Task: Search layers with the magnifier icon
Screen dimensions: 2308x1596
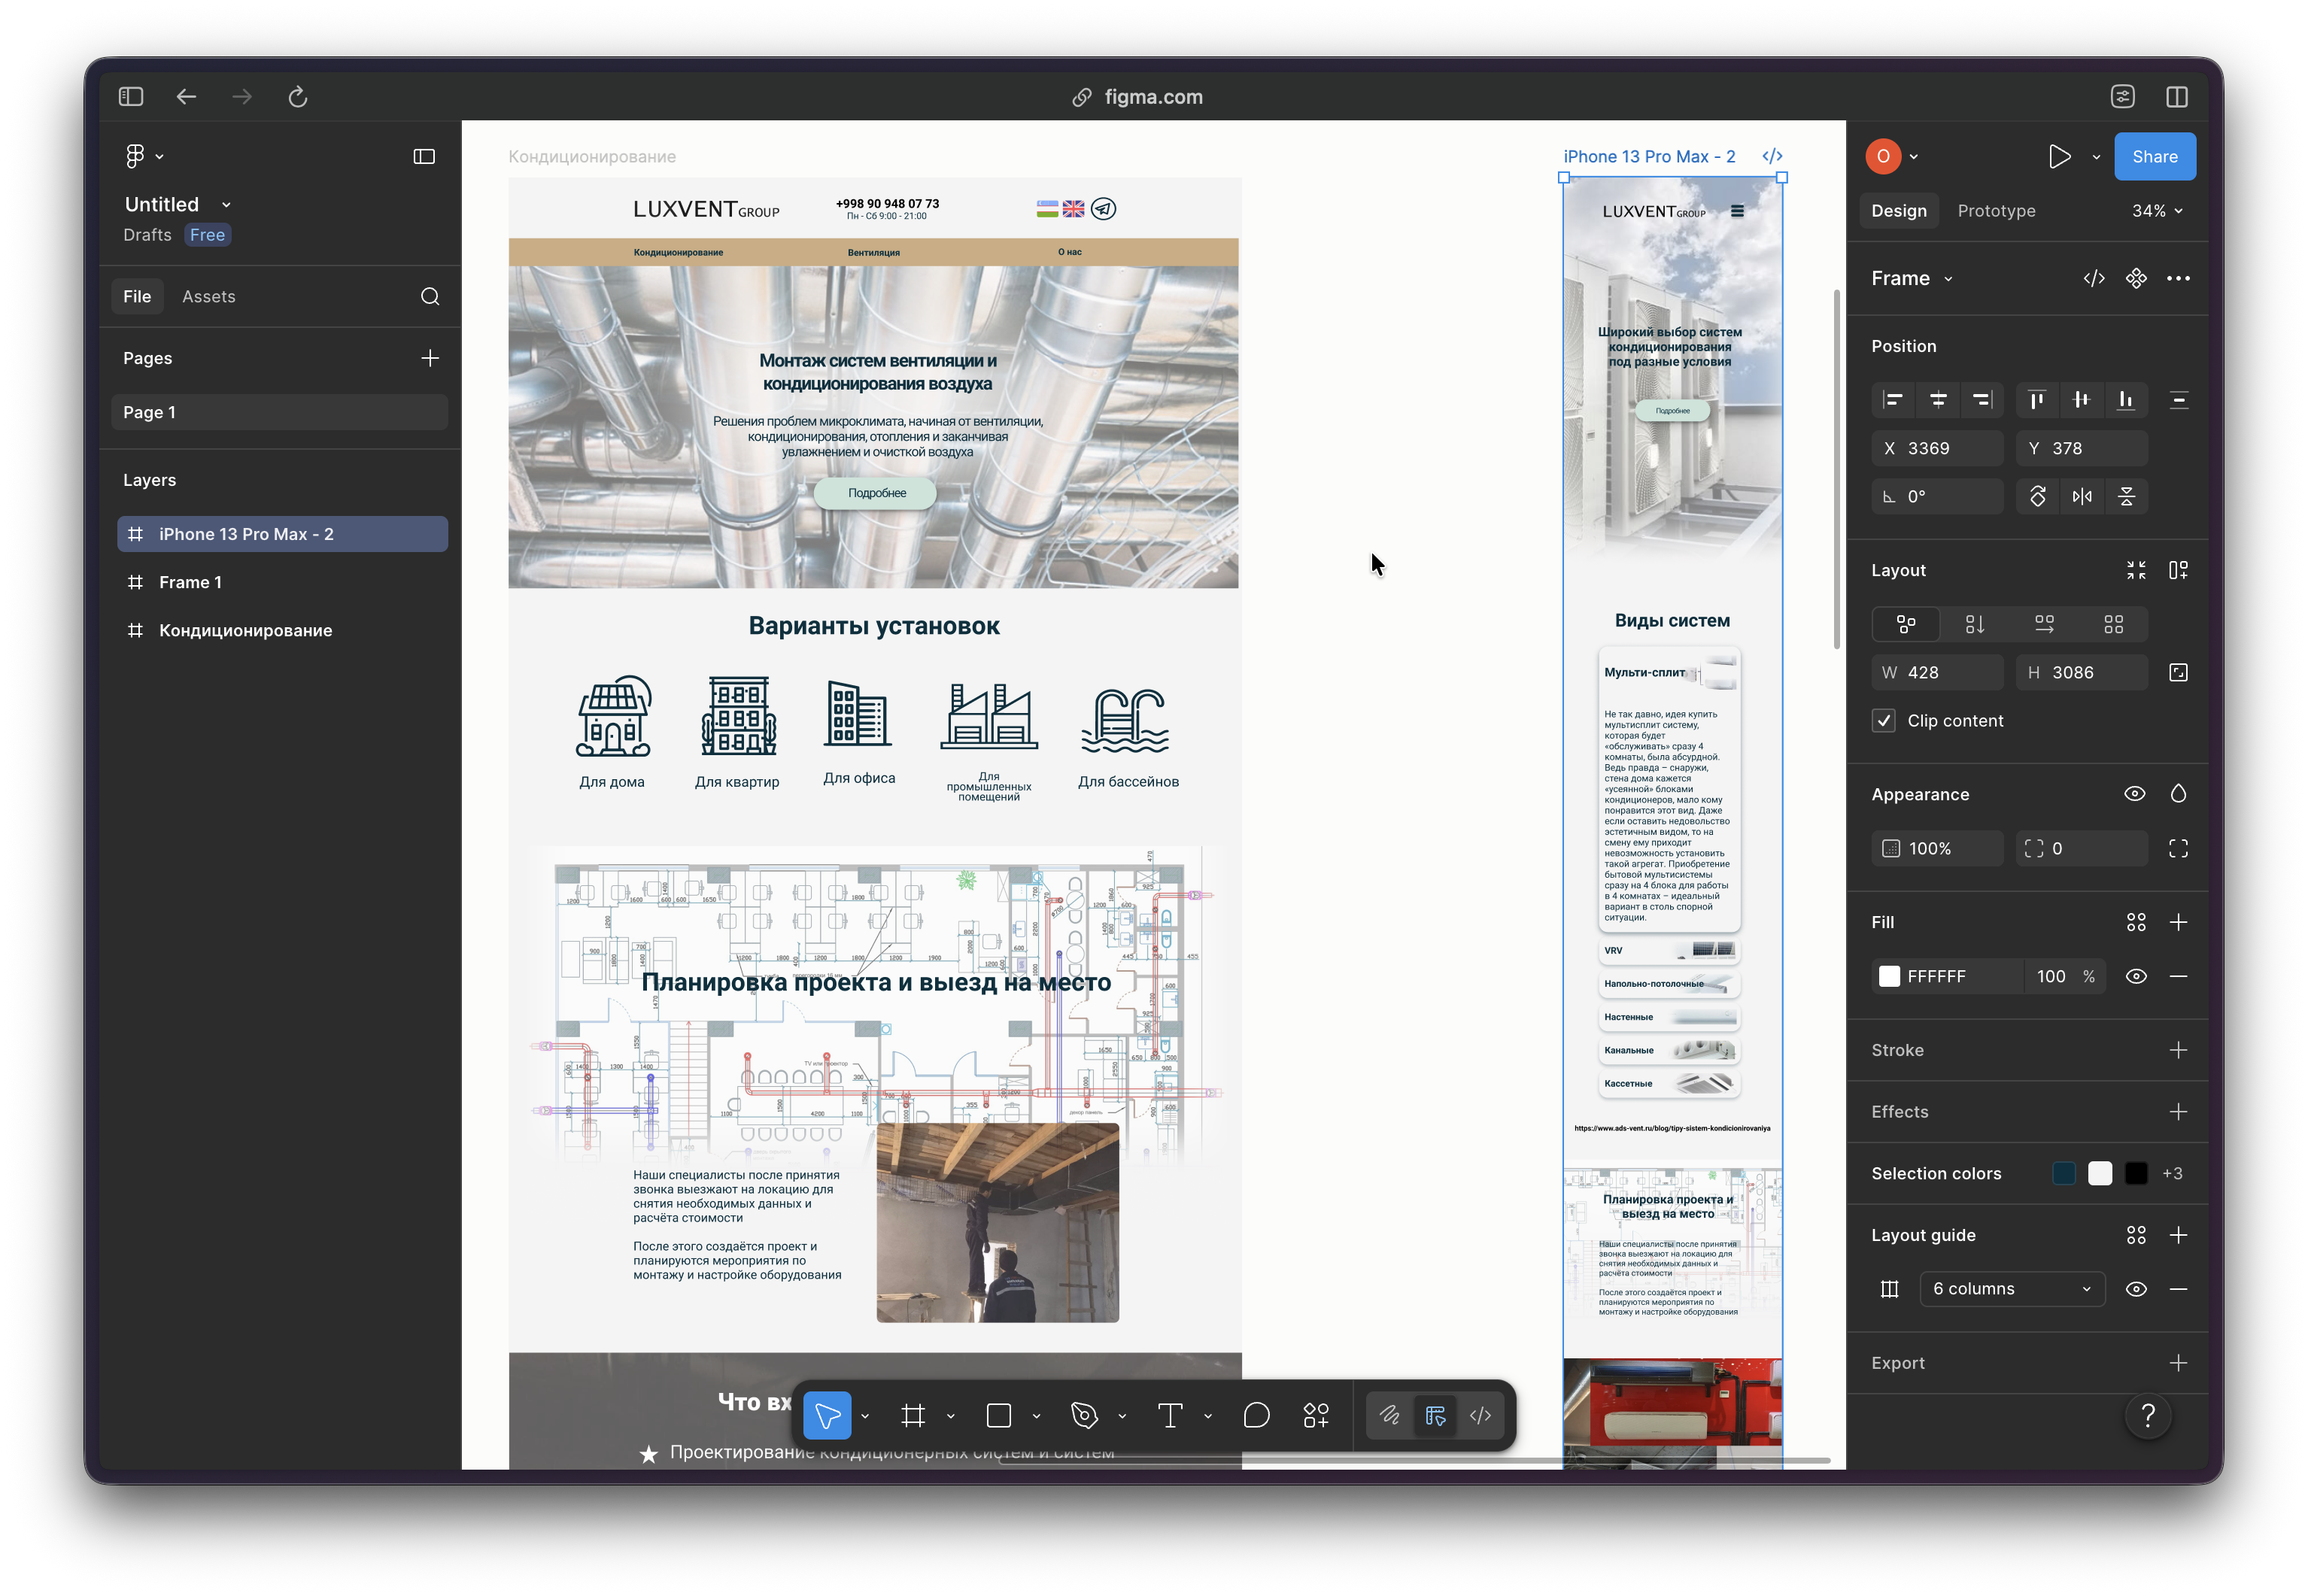Action: click(x=430, y=296)
